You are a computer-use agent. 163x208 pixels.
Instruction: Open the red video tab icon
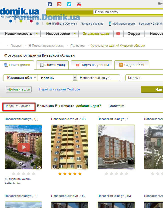coord(118,34)
